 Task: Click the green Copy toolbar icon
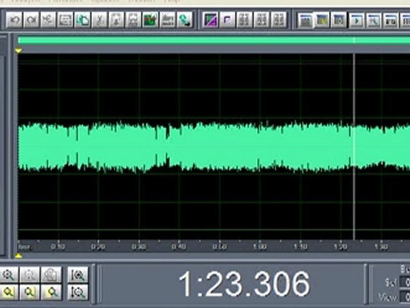point(82,20)
